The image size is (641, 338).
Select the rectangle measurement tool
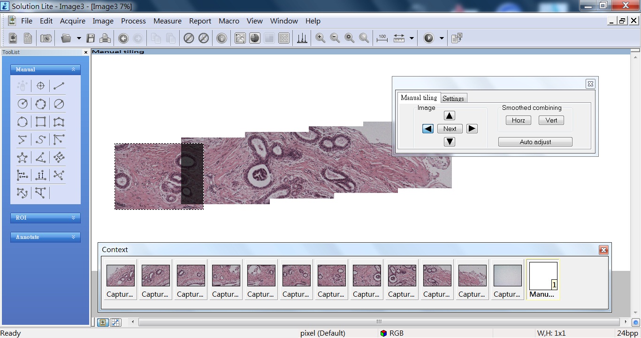[41, 122]
